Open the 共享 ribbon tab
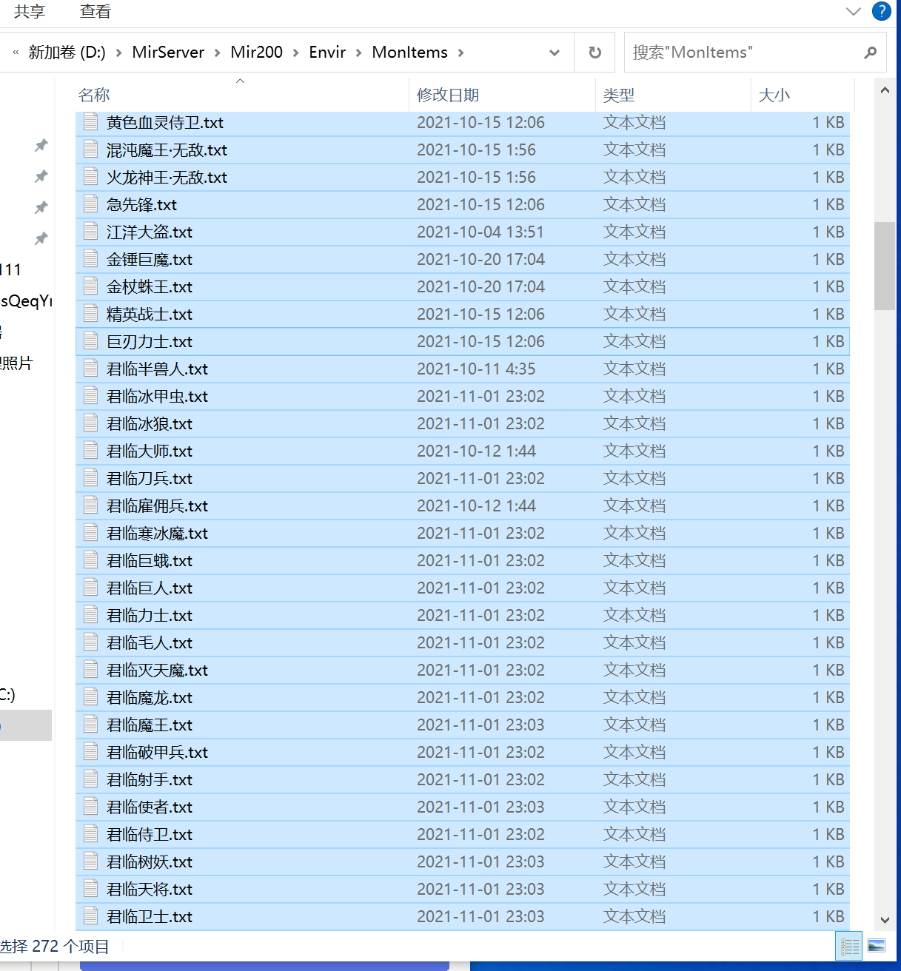 [x=29, y=12]
